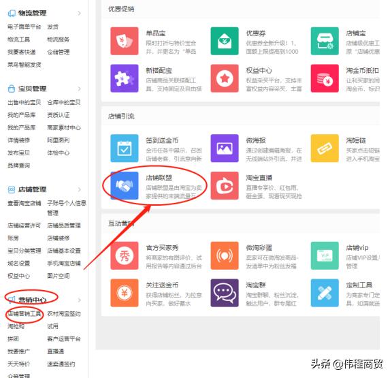View 仓库中的宝贝 items
The width and height of the screenshot is (392, 378).
tap(64, 102)
